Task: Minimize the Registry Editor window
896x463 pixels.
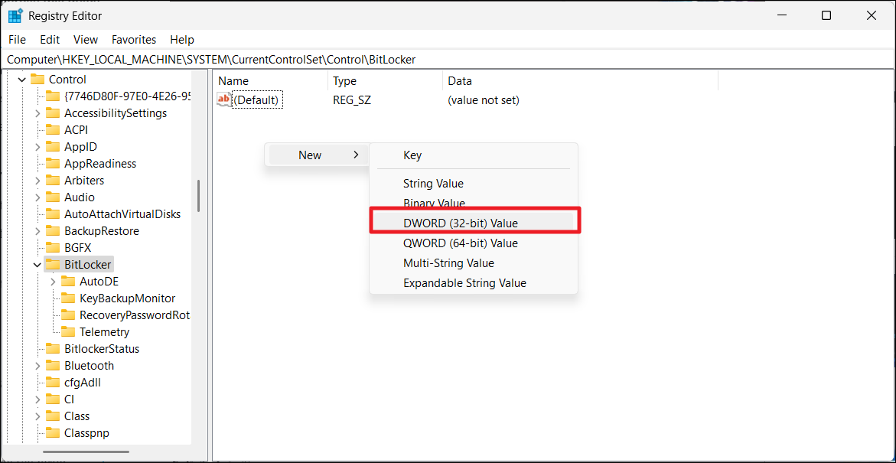Action: pyautogui.click(x=780, y=16)
